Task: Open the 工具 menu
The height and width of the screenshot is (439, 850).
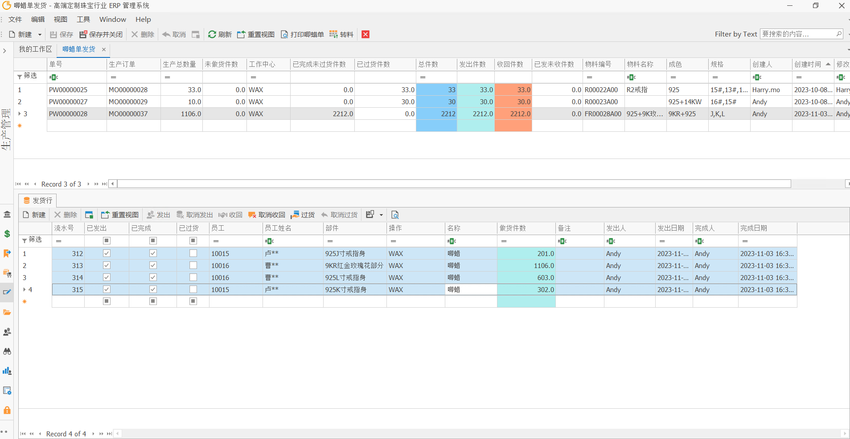Action: tap(83, 19)
